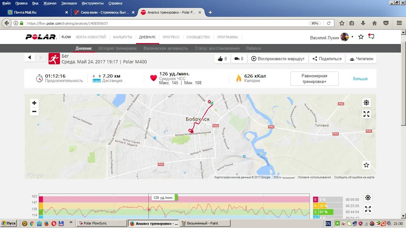Open ПРОГРАММЫ navigation item
The height and width of the screenshot is (228, 406).
coord(227,37)
